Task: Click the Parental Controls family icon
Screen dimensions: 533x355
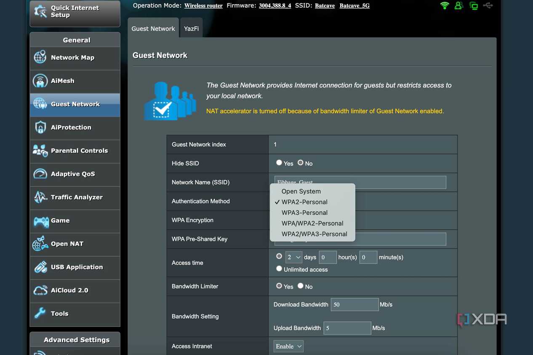Action: (x=40, y=151)
